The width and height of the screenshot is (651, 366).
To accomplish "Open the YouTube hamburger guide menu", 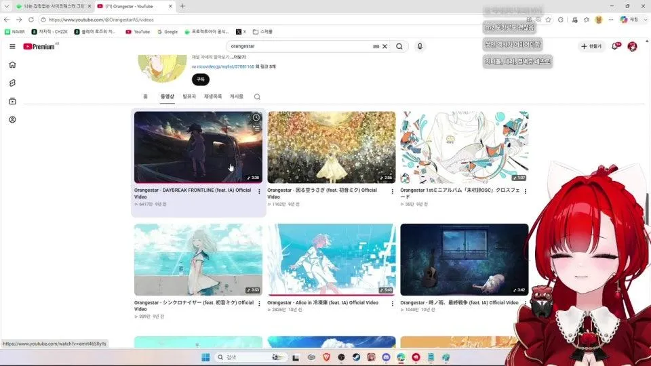I will click(12, 47).
